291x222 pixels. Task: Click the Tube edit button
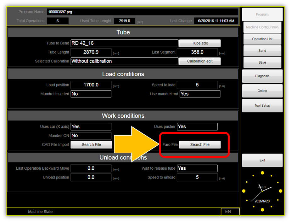coord(200,43)
